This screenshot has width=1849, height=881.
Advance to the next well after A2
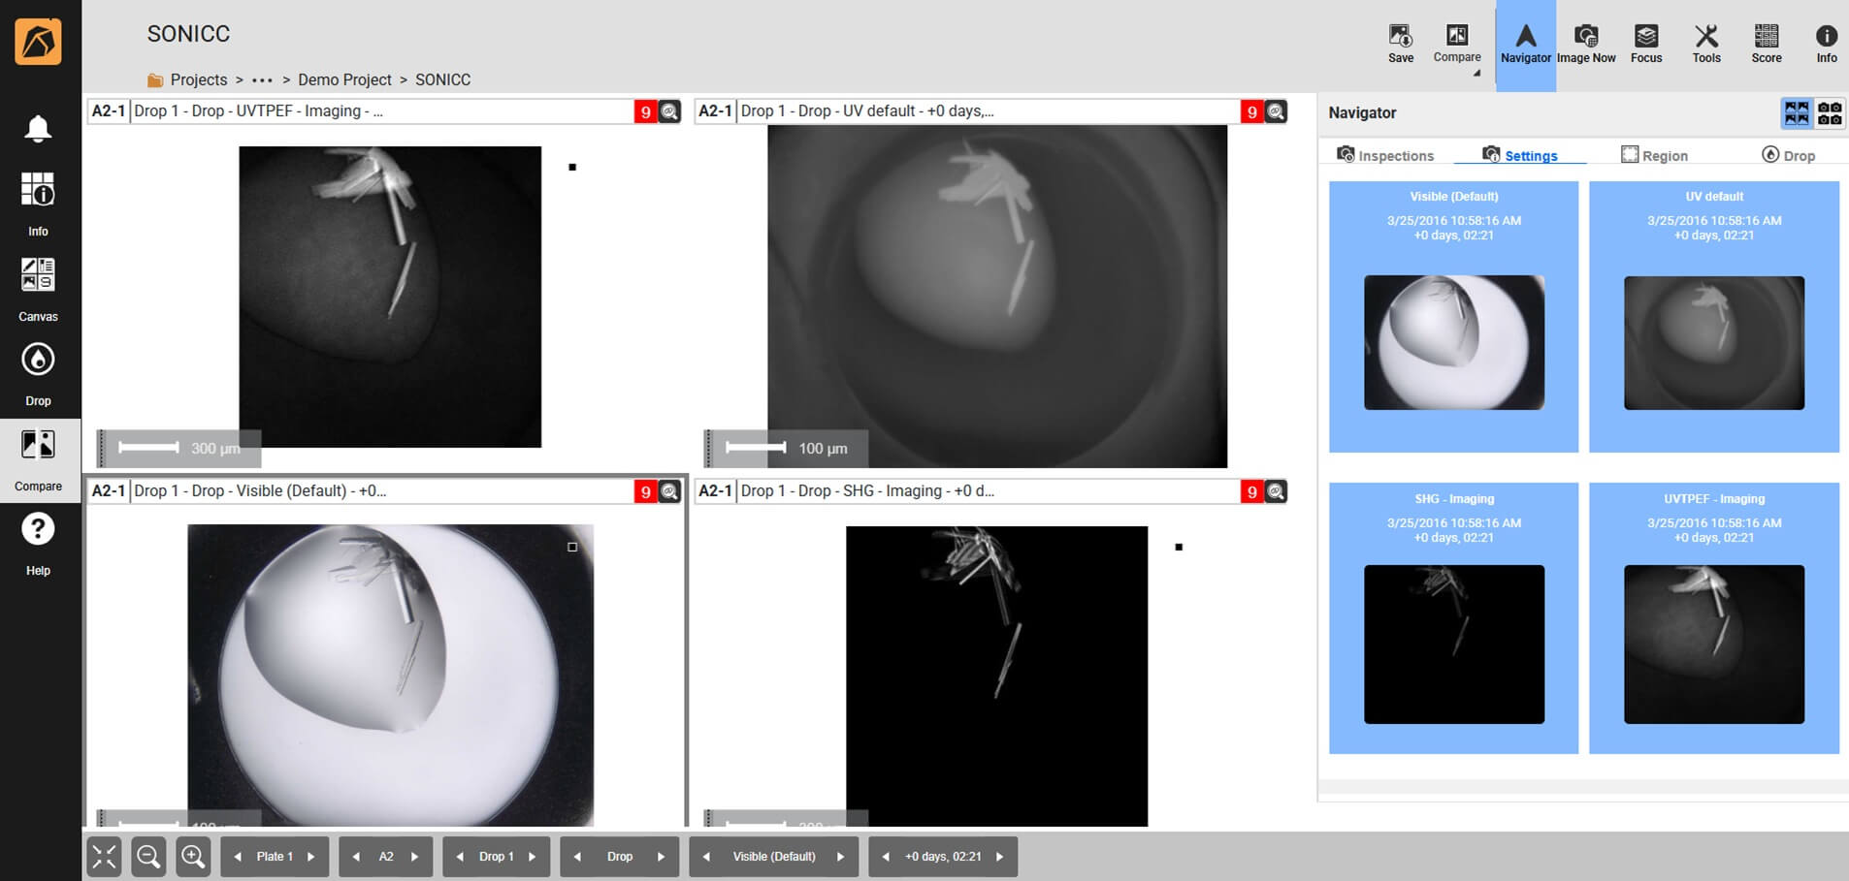pos(415,856)
